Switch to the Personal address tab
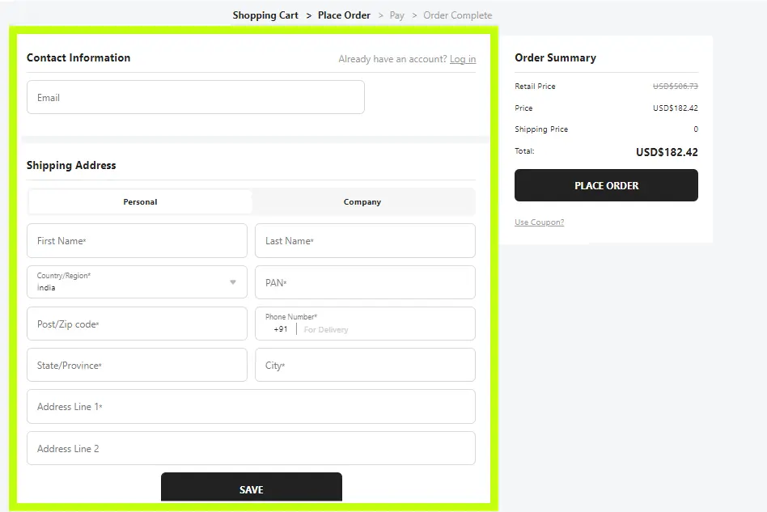Screen dimensions: 767x512 (x=140, y=202)
